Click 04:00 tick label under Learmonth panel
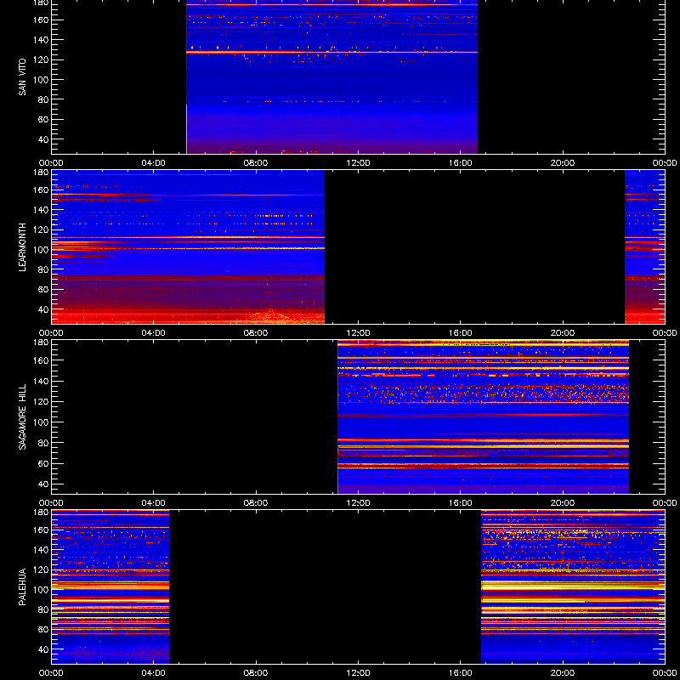 click(x=154, y=333)
